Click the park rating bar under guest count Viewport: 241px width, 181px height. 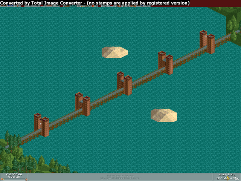[x=14, y=179]
